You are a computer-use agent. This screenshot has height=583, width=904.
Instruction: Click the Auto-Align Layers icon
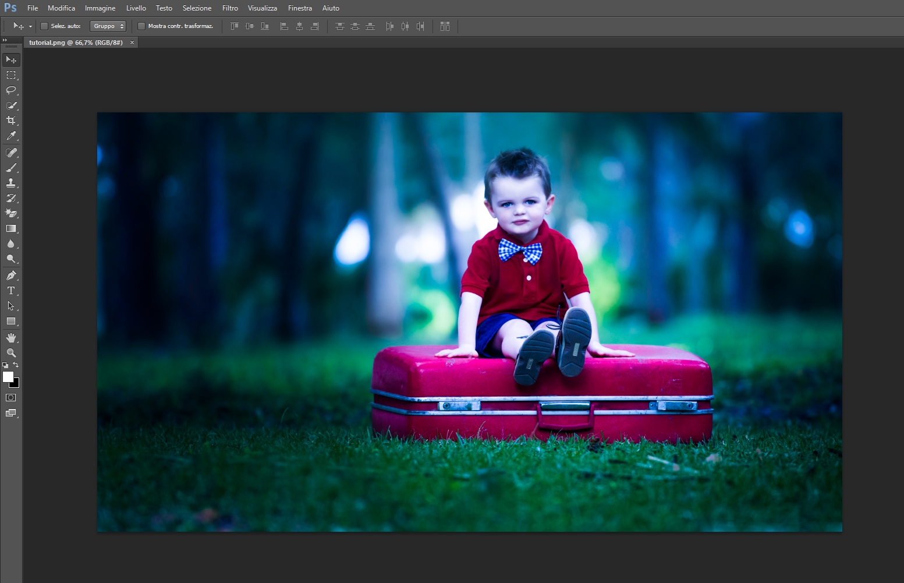(x=445, y=26)
